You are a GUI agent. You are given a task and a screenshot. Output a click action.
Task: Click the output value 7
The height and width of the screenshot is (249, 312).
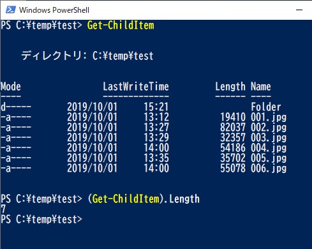[x=3, y=209]
